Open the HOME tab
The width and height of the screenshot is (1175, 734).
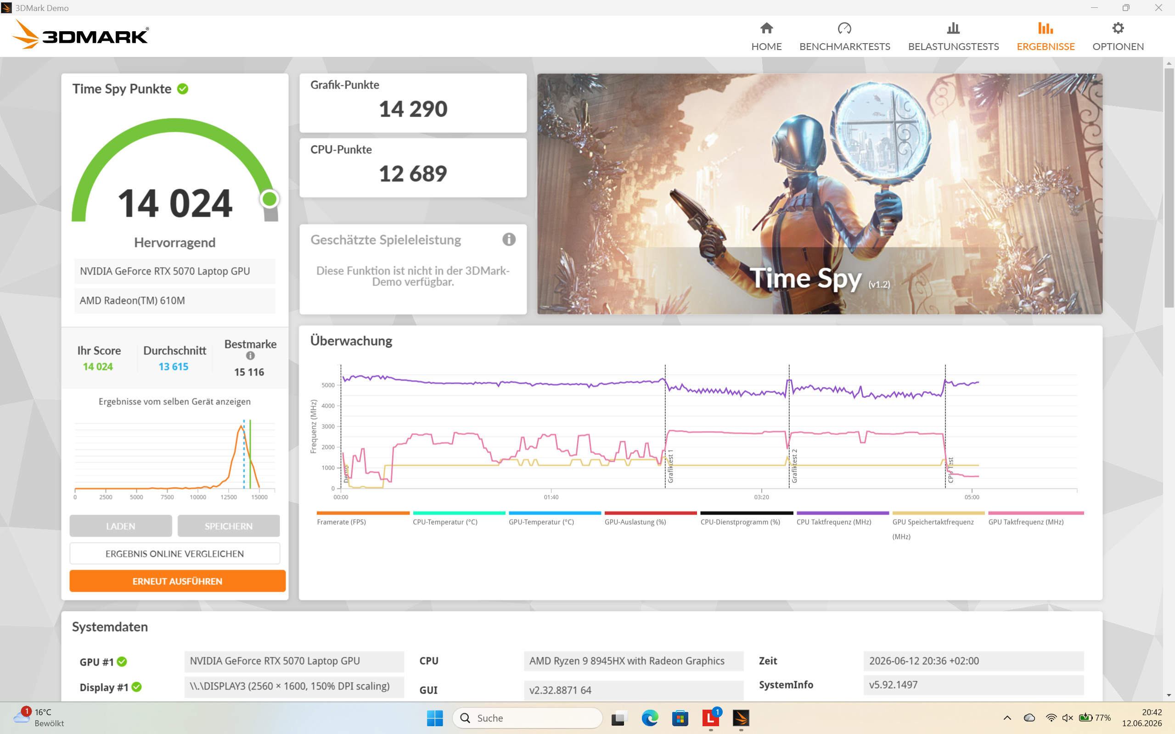[x=766, y=36]
